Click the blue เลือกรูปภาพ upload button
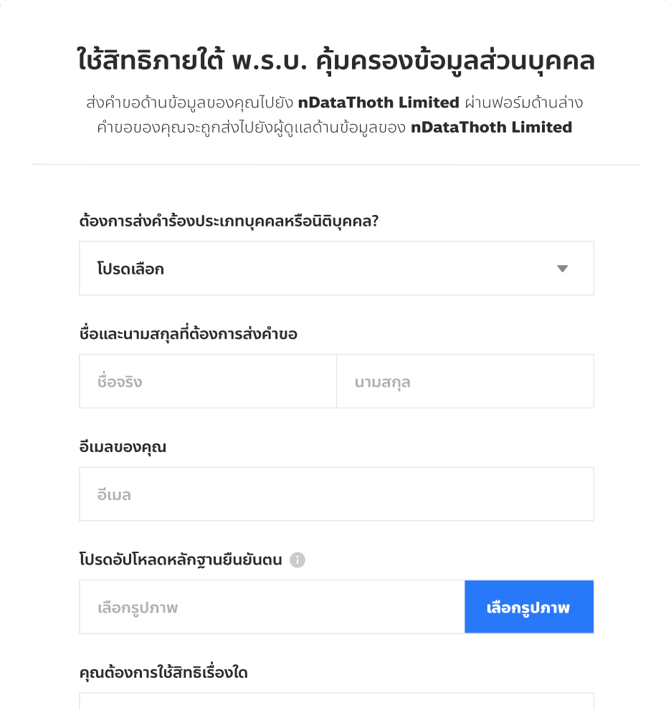The width and height of the screenshot is (671, 710). pos(529,606)
